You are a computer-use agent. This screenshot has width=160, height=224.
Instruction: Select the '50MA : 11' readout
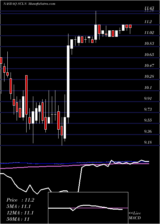tap(18, 219)
